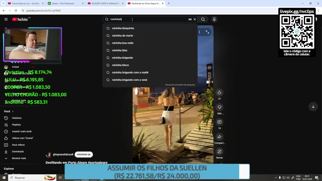Open channel @taynarafalcao8
Image resolution: width=322 pixels, height=181 pixels.
pos(63,155)
